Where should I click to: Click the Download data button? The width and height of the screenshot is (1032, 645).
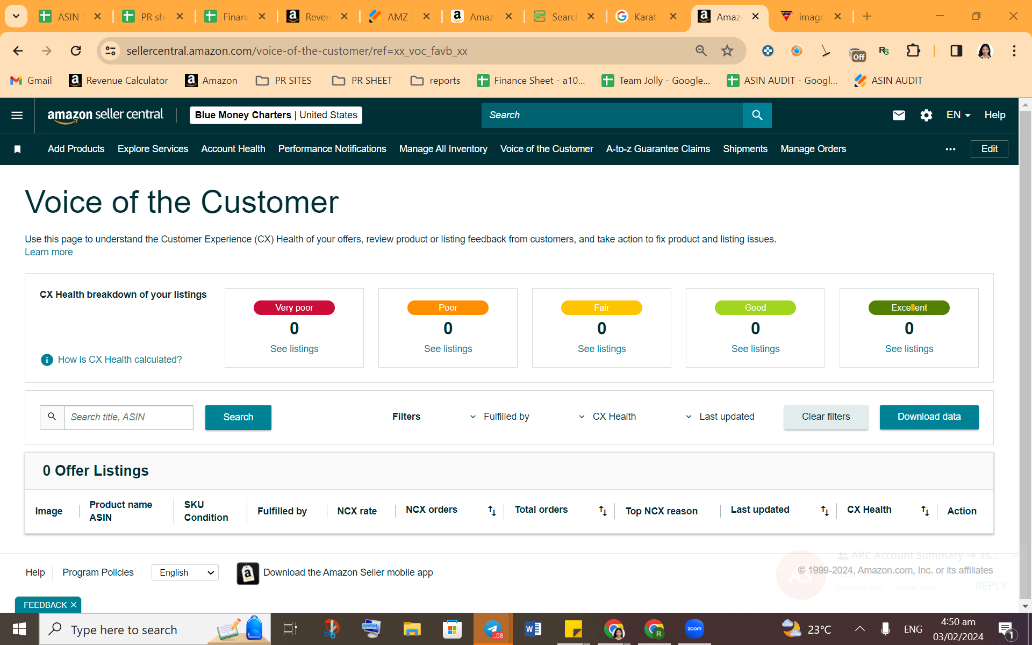point(929,417)
